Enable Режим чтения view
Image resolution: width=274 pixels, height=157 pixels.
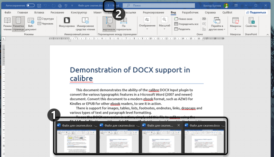pos(7,24)
